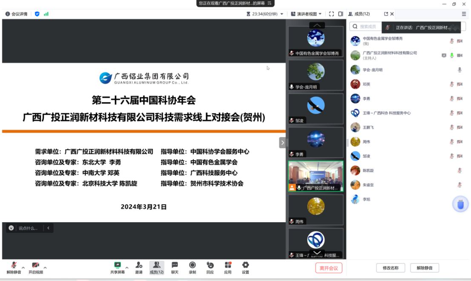The image size is (471, 281).
Task: Click the emoji face icon in chat bar
Action: coord(11,228)
